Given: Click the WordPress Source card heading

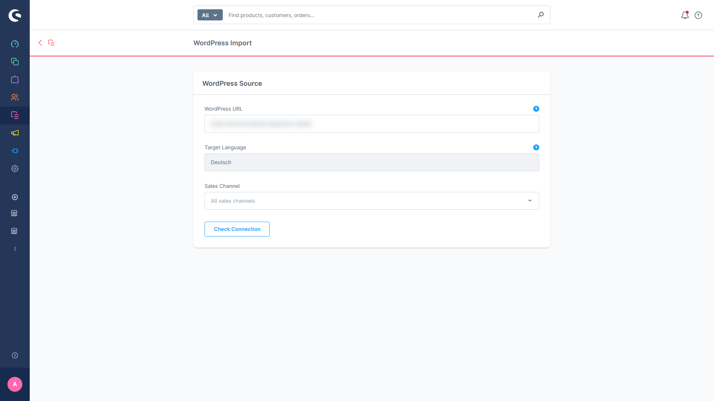Looking at the screenshot, I should click(x=232, y=84).
